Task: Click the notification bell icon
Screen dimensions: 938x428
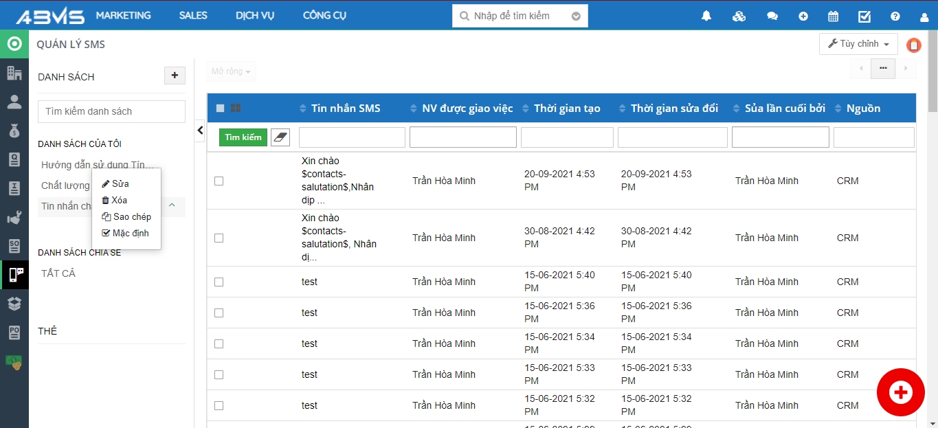Action: tap(706, 16)
